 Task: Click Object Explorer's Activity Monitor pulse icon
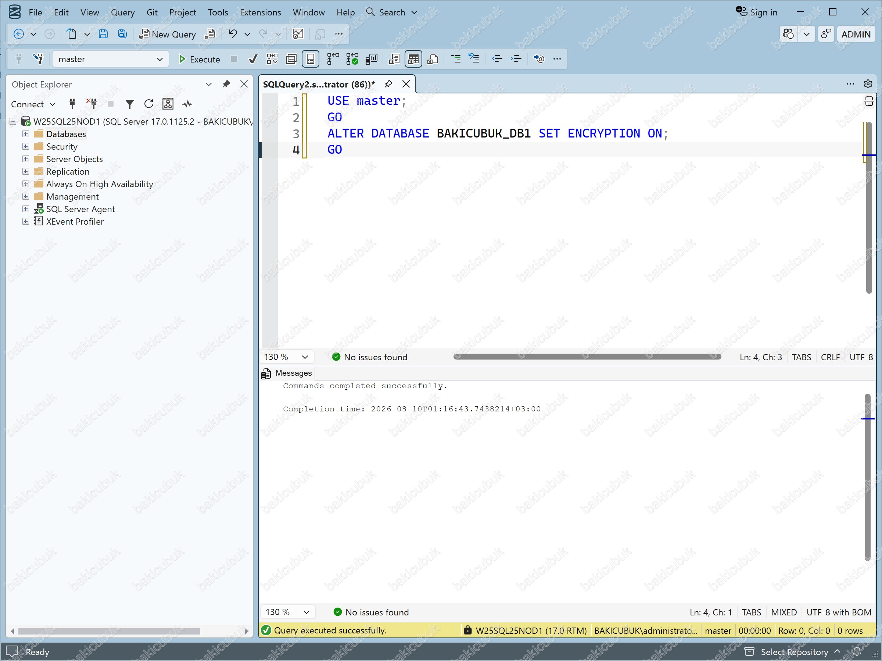tap(187, 104)
